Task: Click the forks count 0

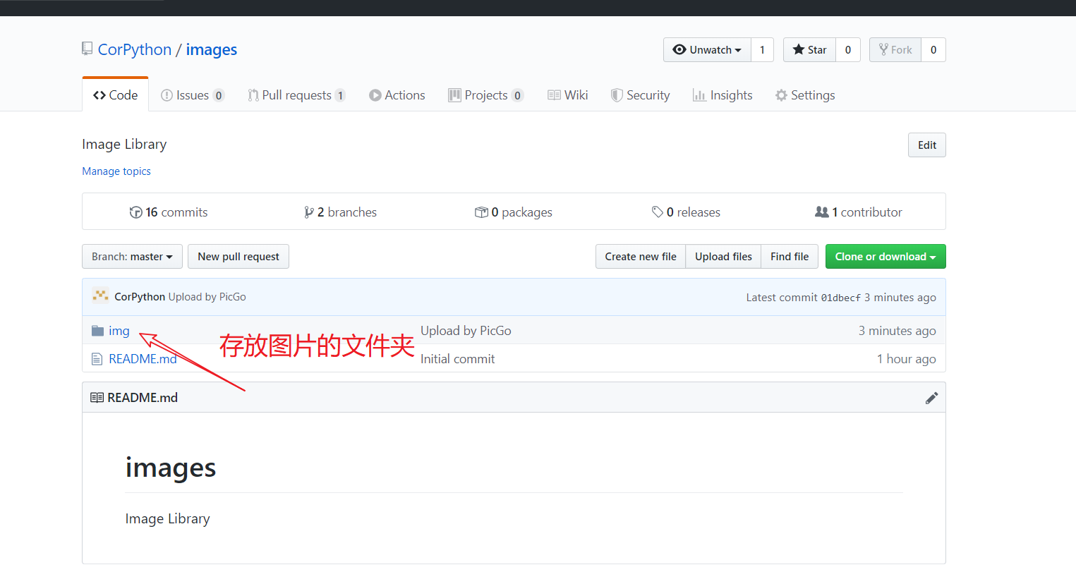Action: pos(933,50)
